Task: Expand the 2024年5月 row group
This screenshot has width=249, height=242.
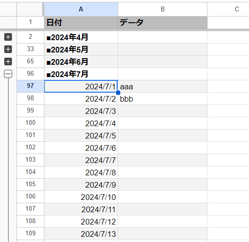Action: [x=8, y=49]
